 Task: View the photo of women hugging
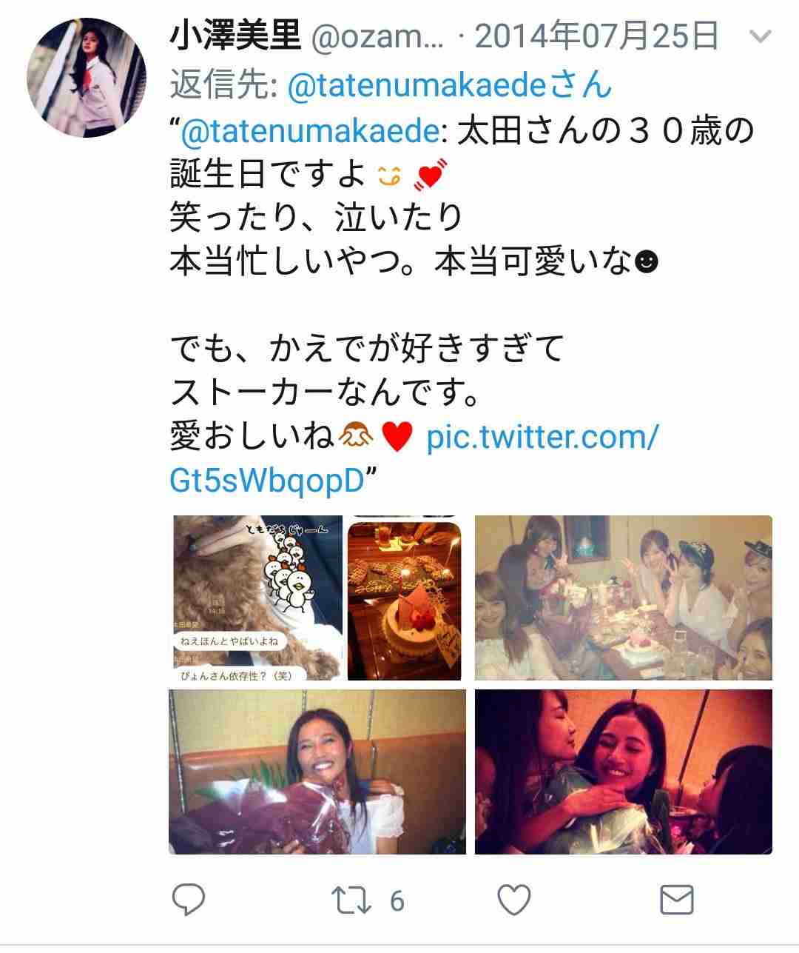624,772
